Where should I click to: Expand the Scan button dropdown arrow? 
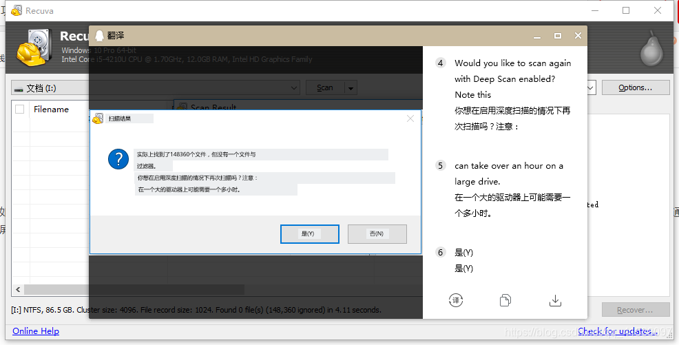(351, 88)
